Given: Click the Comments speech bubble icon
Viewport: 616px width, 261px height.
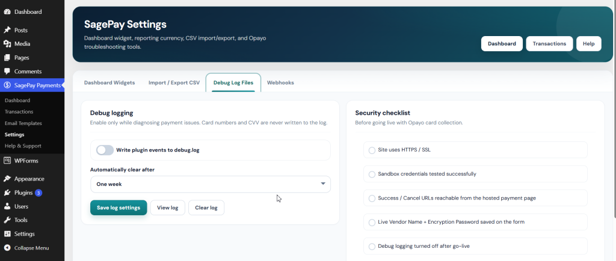Looking at the screenshot, I should [7, 72].
